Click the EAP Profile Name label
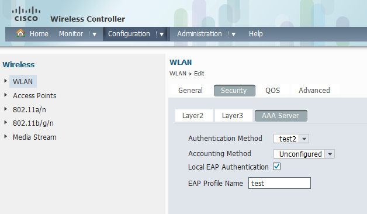 tap(215, 184)
